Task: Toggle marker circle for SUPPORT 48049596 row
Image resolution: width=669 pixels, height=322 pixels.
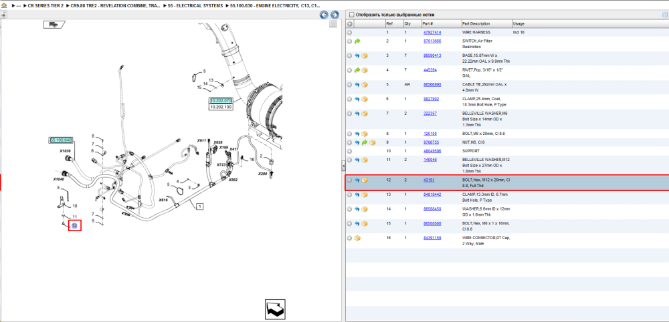Action: pyautogui.click(x=349, y=151)
